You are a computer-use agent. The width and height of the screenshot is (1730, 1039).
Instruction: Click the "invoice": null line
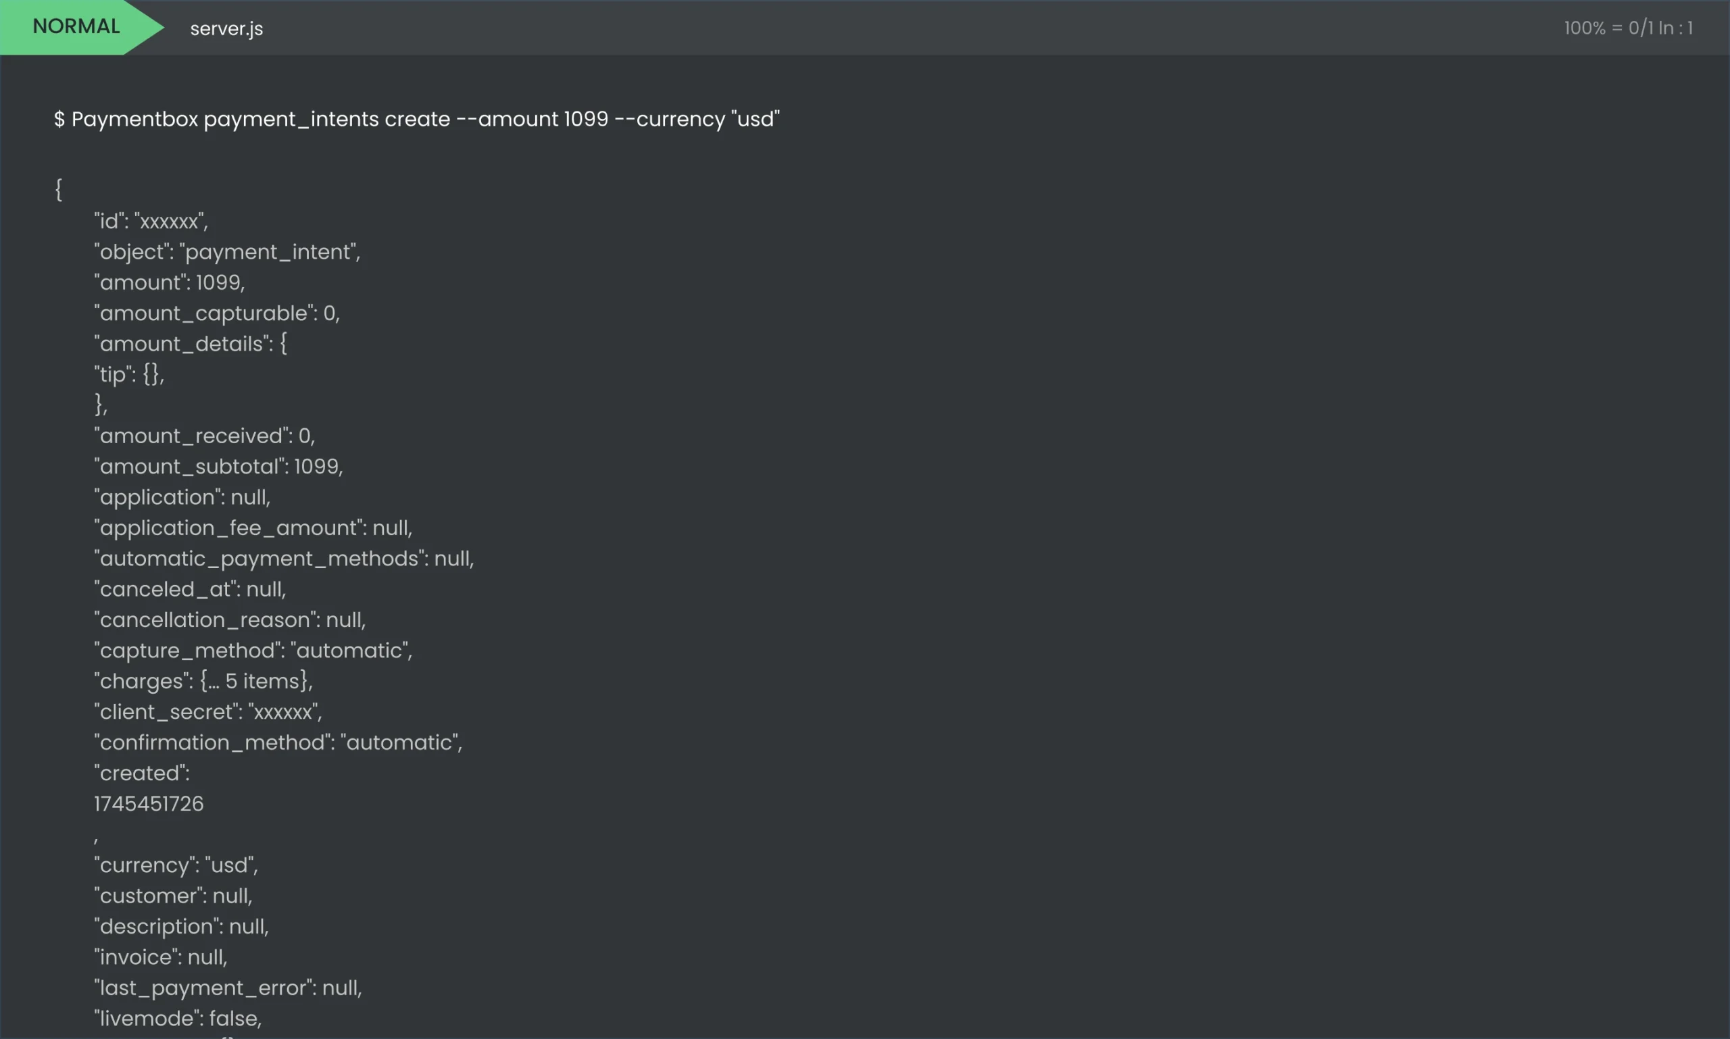(161, 957)
